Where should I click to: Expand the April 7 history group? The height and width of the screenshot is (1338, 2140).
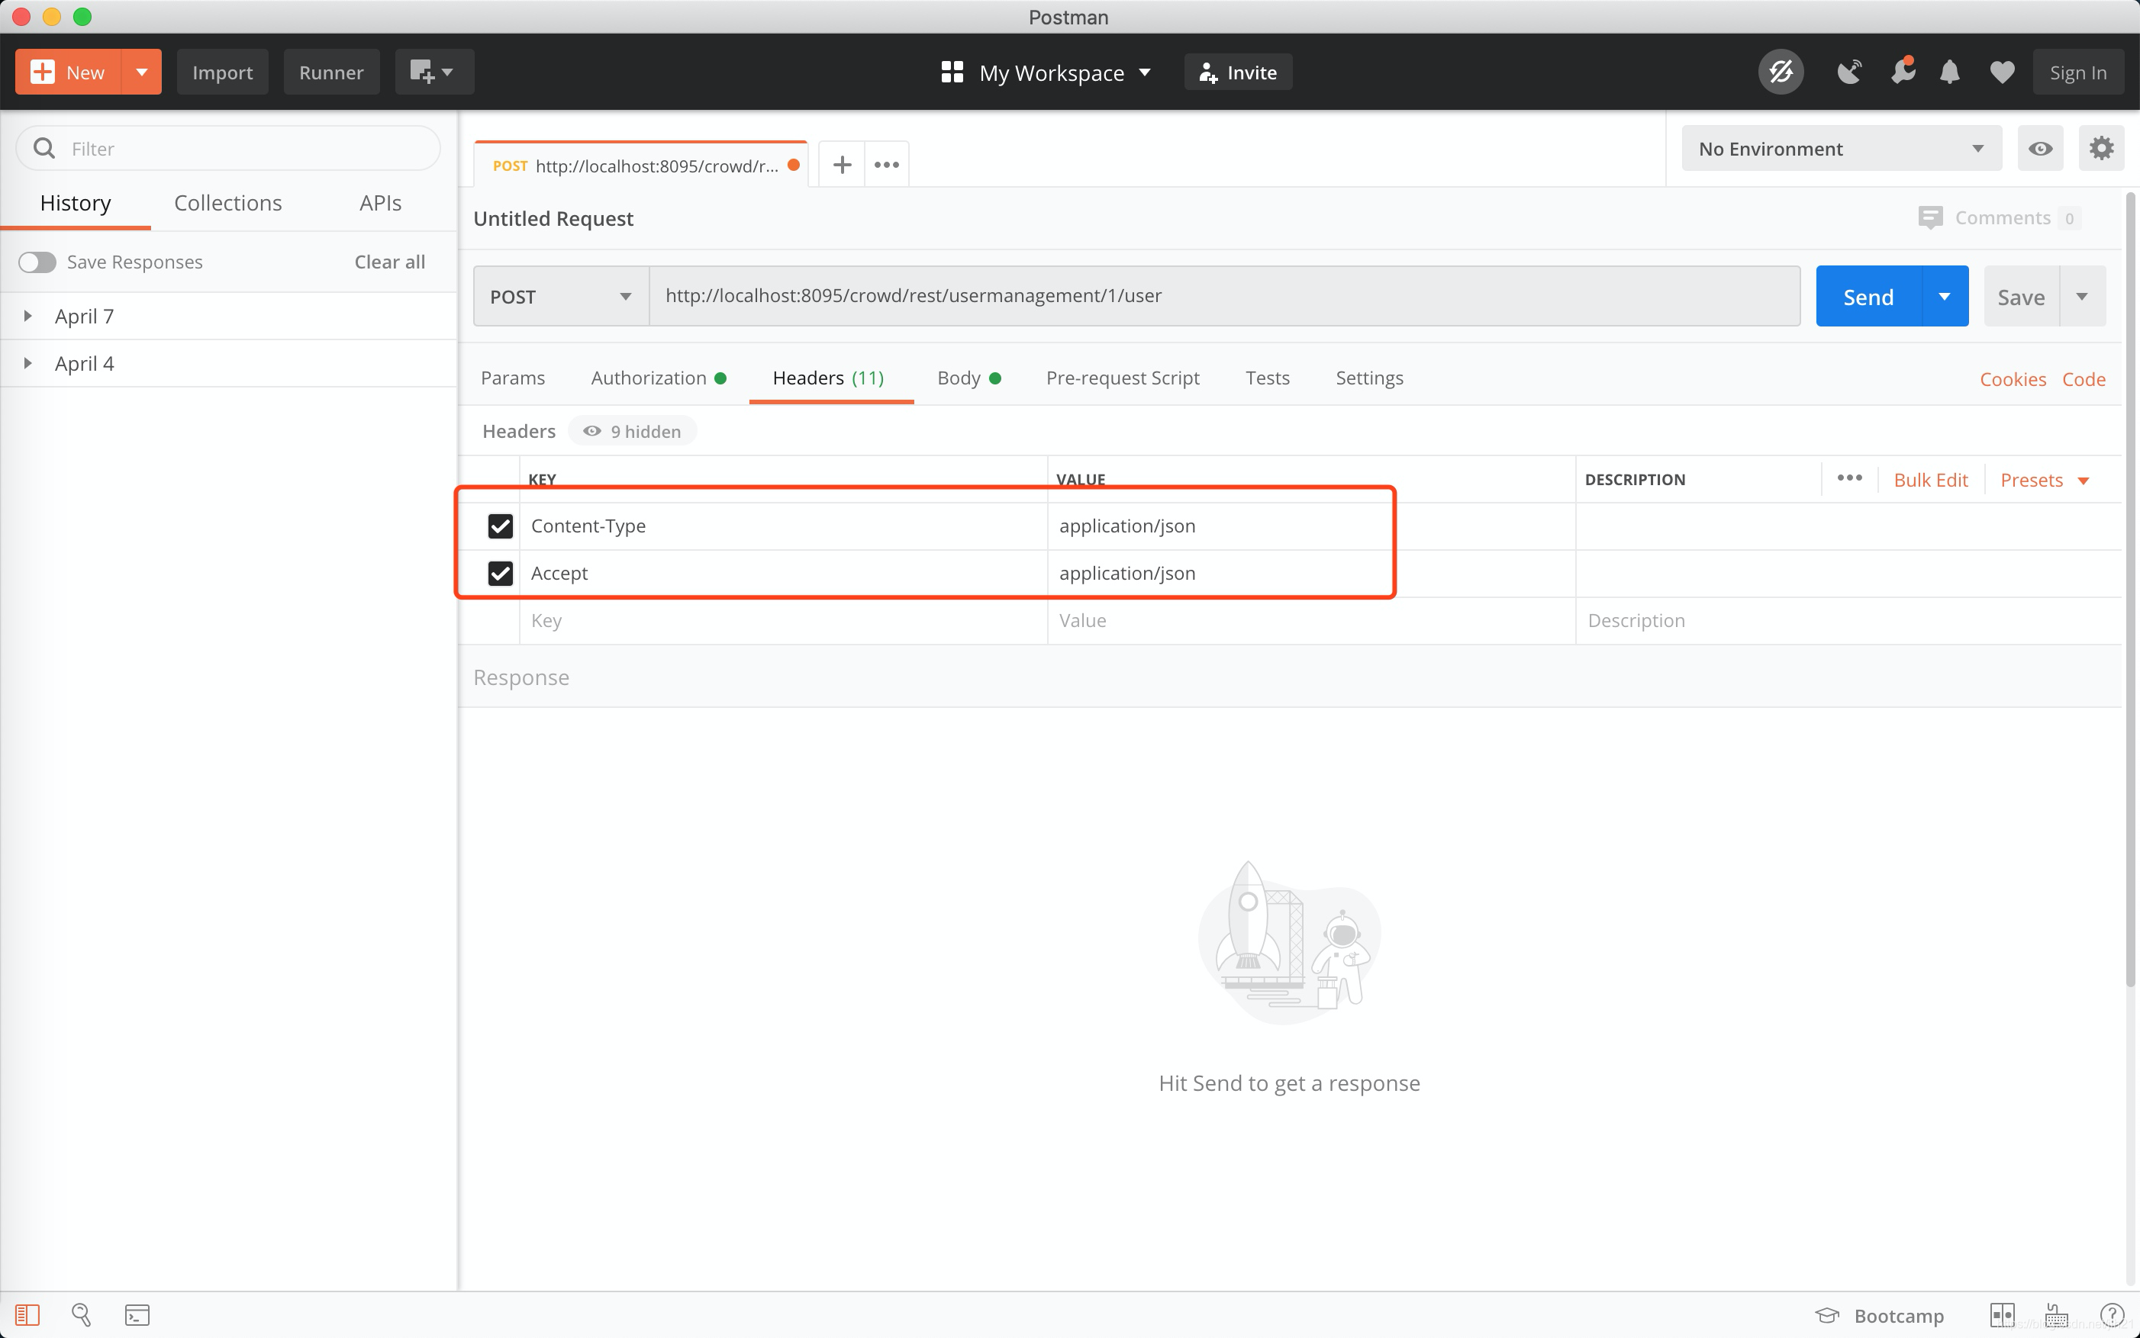pos(27,316)
